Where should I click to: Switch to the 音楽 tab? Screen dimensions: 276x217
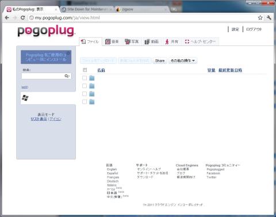pos(112,41)
